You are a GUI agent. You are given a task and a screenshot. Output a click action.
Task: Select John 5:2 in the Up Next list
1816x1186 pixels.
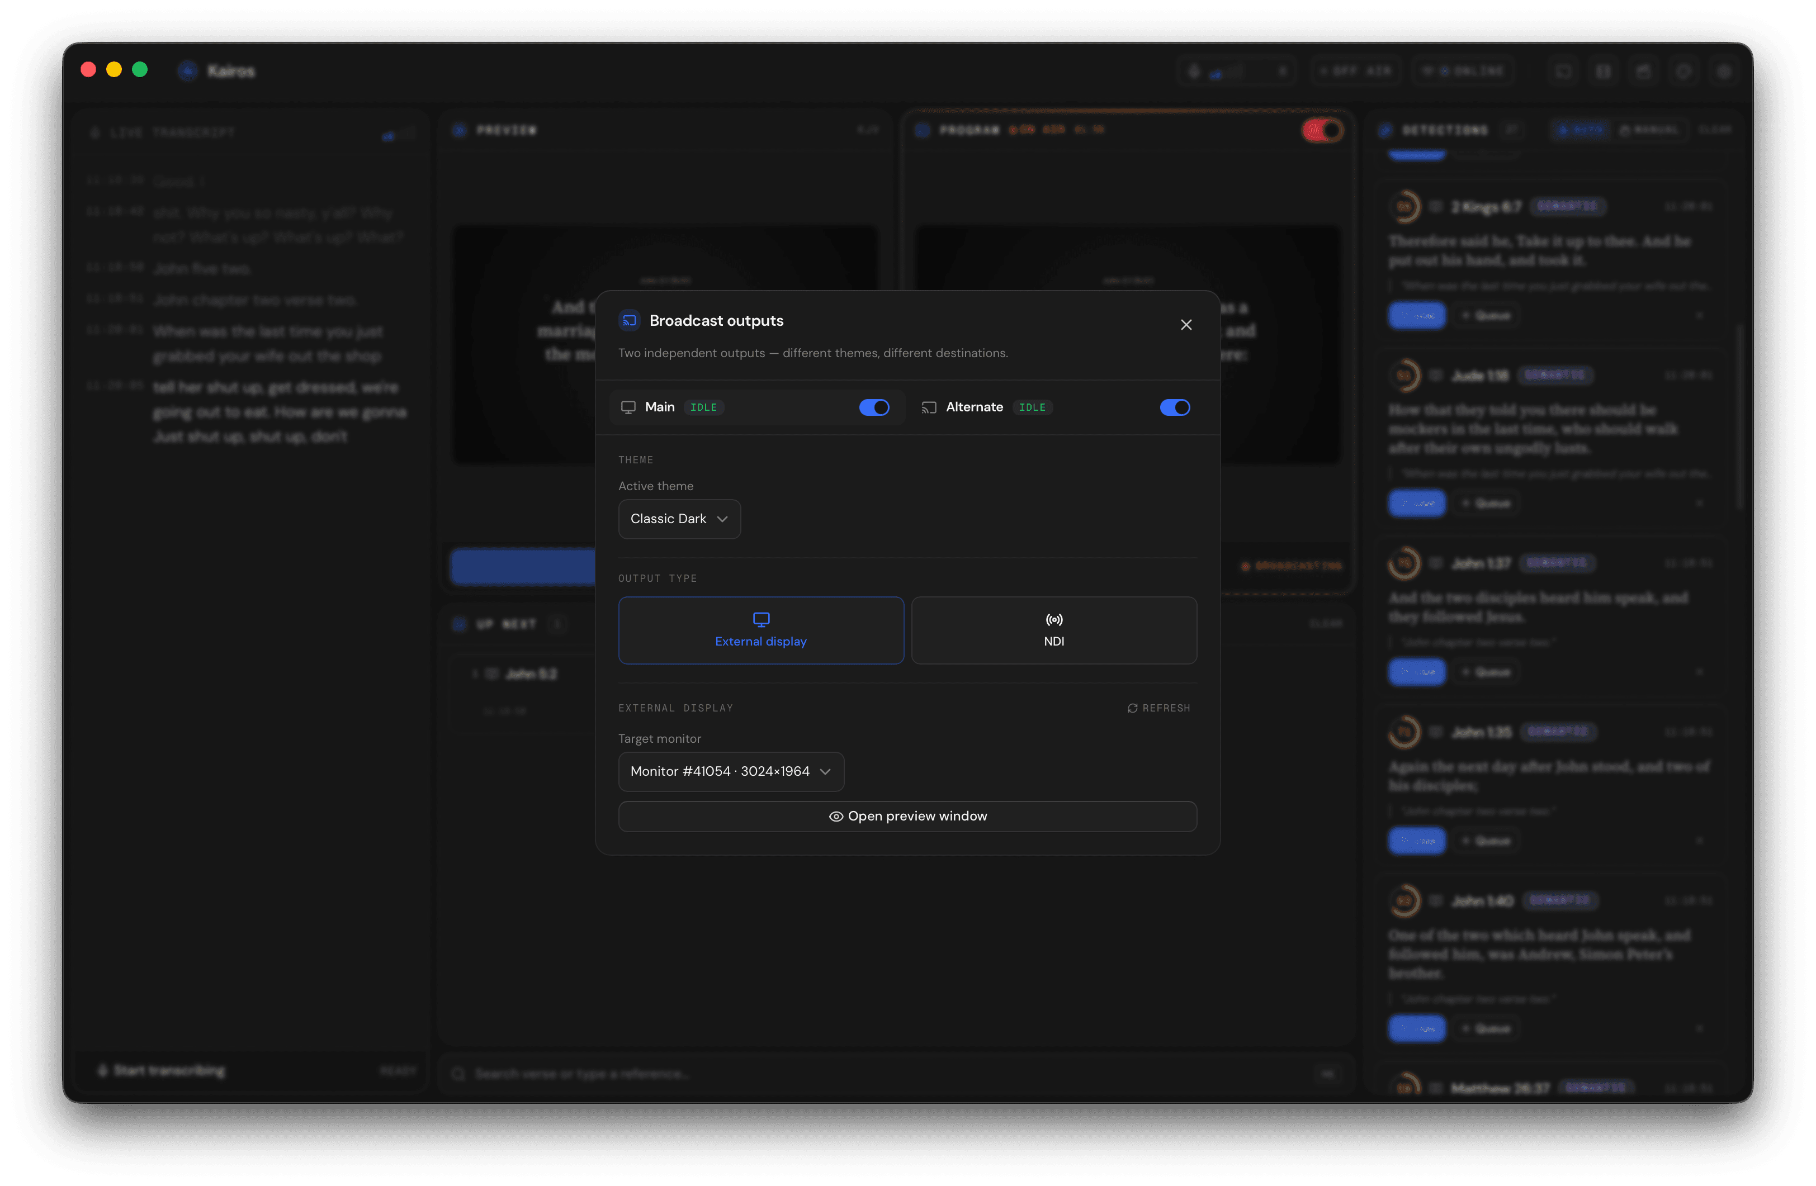[531, 674]
